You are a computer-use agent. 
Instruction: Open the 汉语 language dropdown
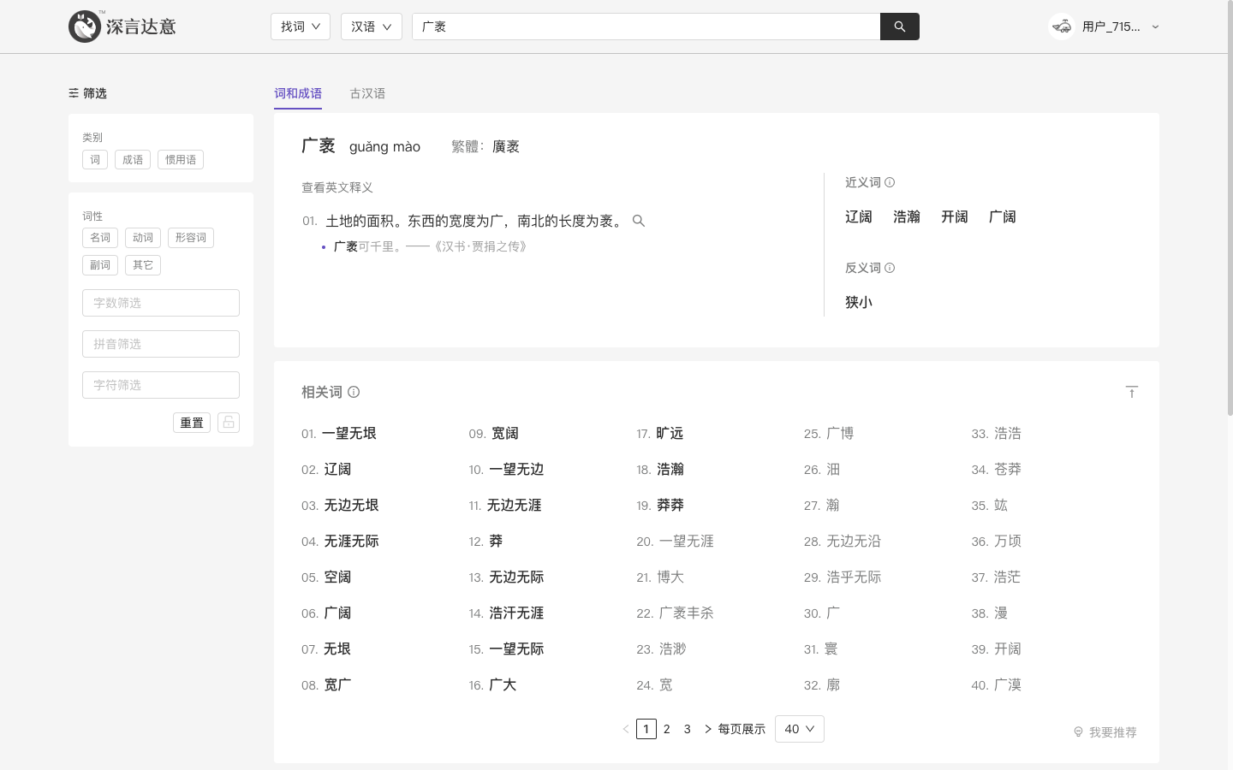coord(371,27)
